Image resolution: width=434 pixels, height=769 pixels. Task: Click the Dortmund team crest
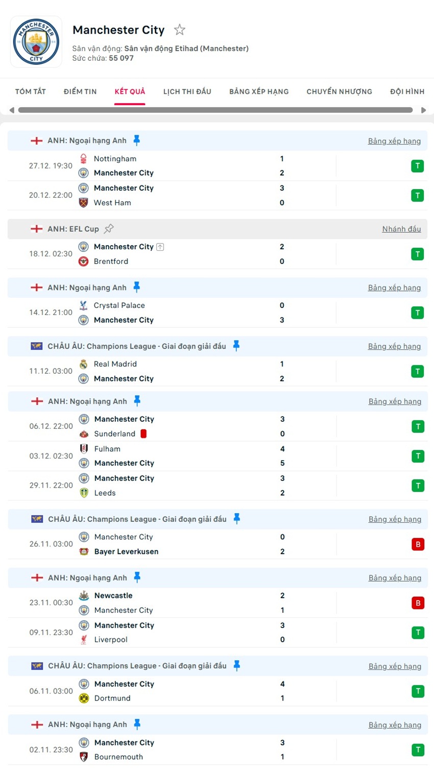click(84, 698)
